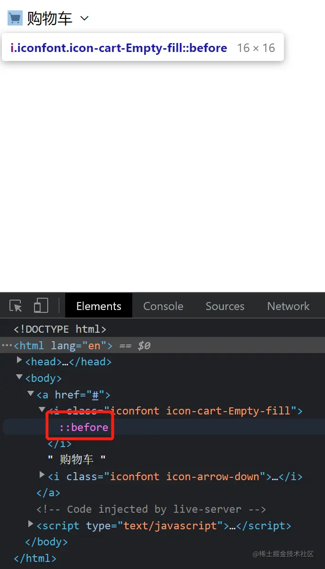Click the # href value link
The image size is (325, 569).
tap(95, 395)
